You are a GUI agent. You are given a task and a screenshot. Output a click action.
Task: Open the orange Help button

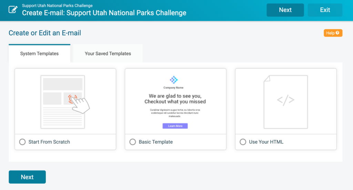coord(333,33)
